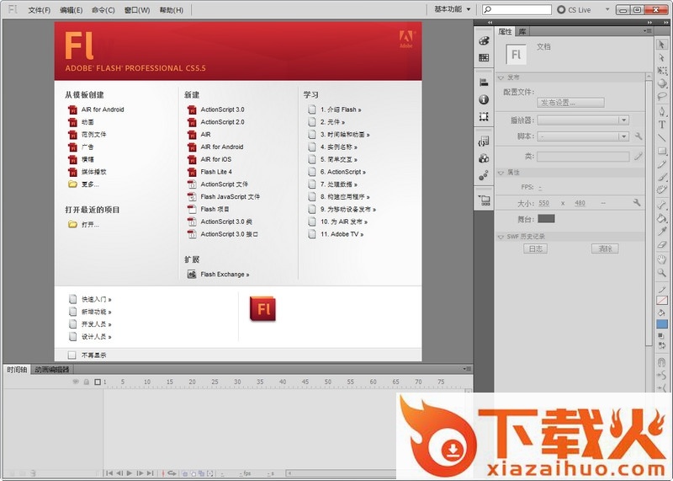The width and height of the screenshot is (673, 481).
Task: Click the 日志 button
Action: pyautogui.click(x=535, y=249)
